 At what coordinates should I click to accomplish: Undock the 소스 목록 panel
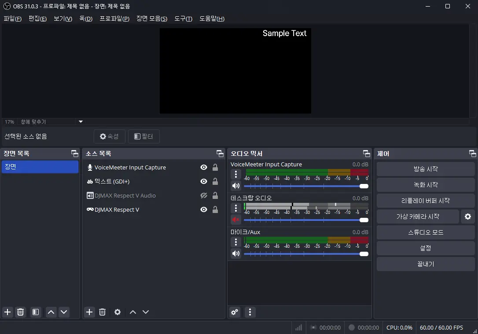(220, 153)
